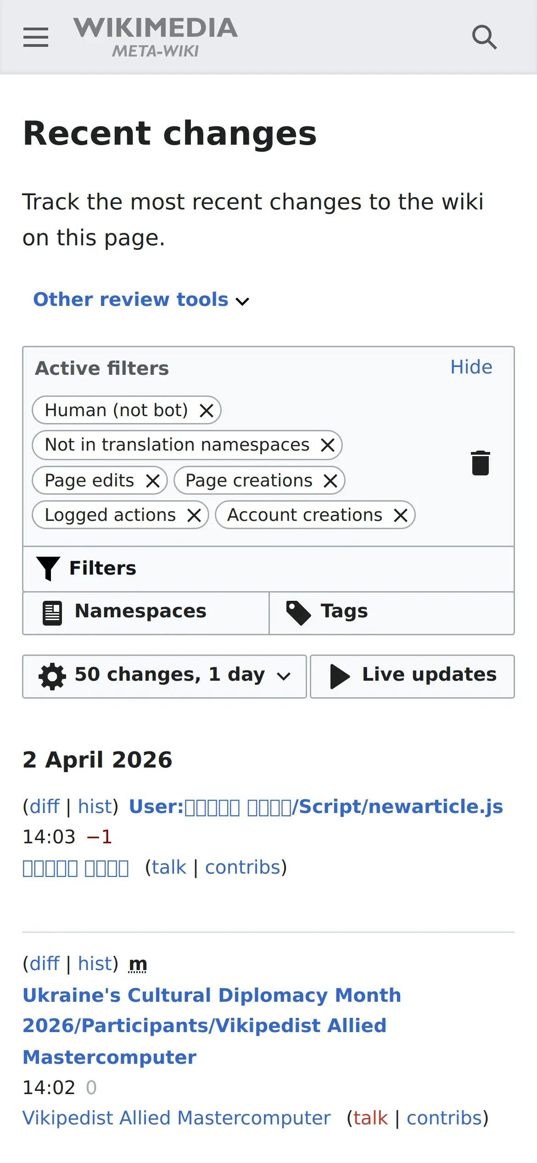Viewport: 537px width, 1163px height.
Task: Expand Other review tools
Action: (141, 299)
